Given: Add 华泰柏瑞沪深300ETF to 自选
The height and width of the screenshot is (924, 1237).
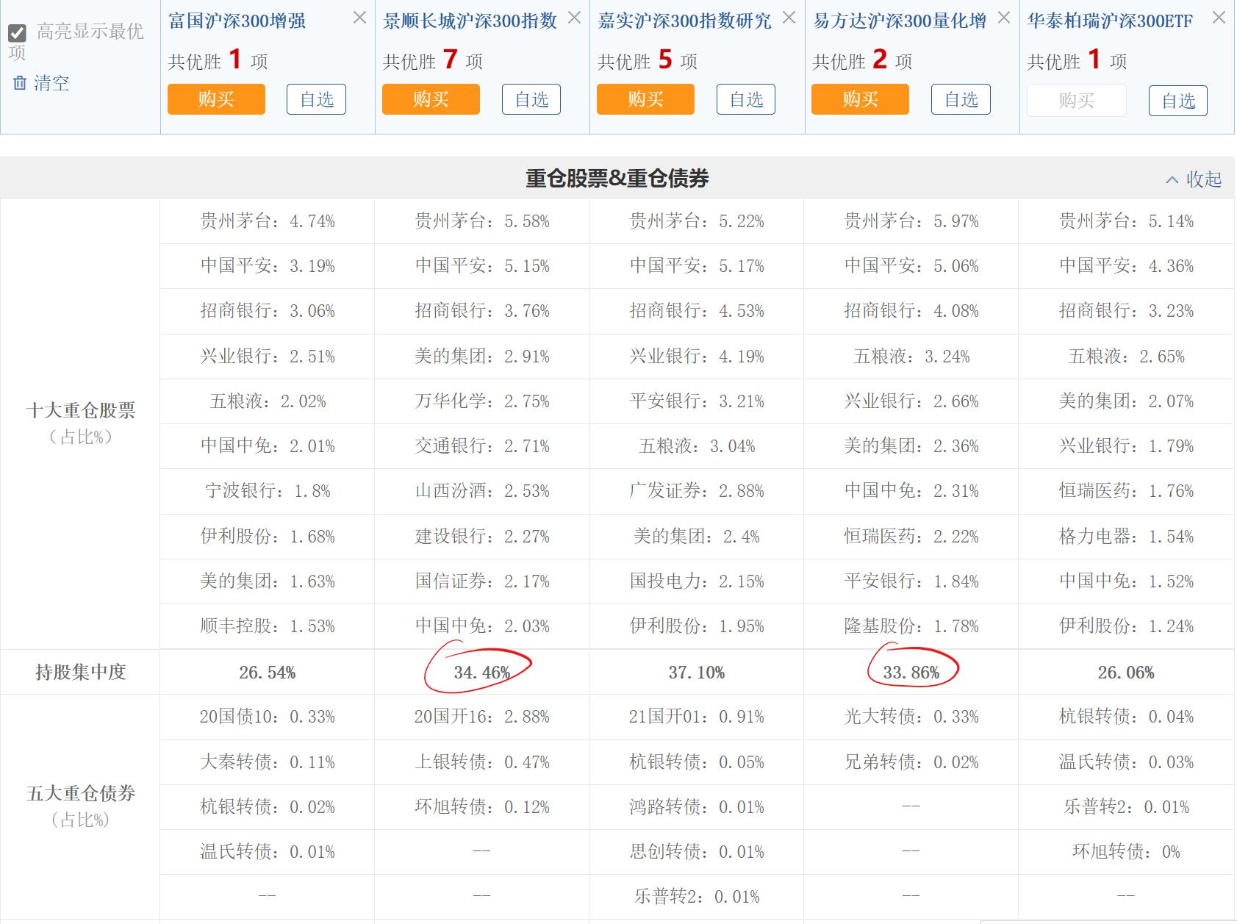Looking at the screenshot, I should (x=1178, y=101).
